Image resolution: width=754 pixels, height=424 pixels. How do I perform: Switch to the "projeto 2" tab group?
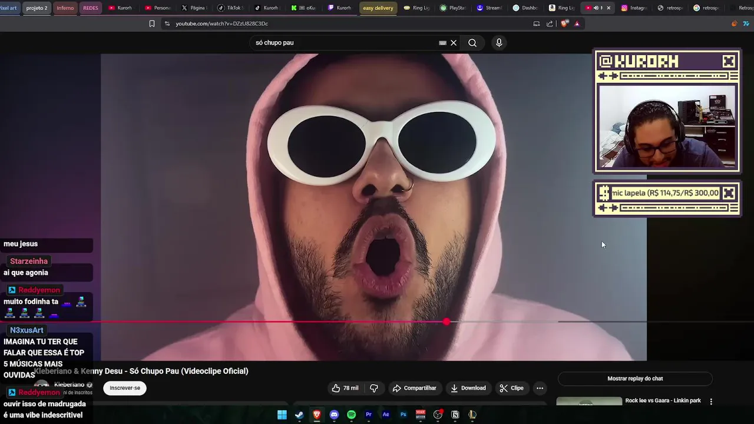click(x=37, y=8)
